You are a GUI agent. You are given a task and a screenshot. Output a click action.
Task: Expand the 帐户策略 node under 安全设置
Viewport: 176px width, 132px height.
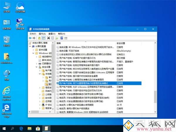click(40, 70)
